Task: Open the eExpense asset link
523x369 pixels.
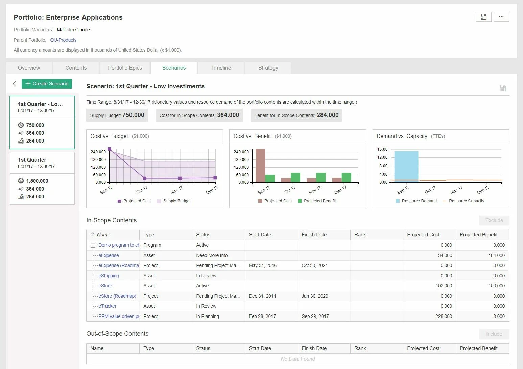Action: 109,255
